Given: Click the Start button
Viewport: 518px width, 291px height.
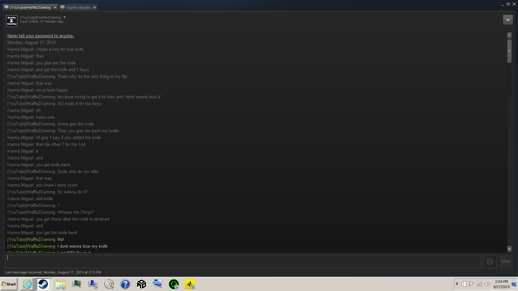Looking at the screenshot, I should (9, 284).
